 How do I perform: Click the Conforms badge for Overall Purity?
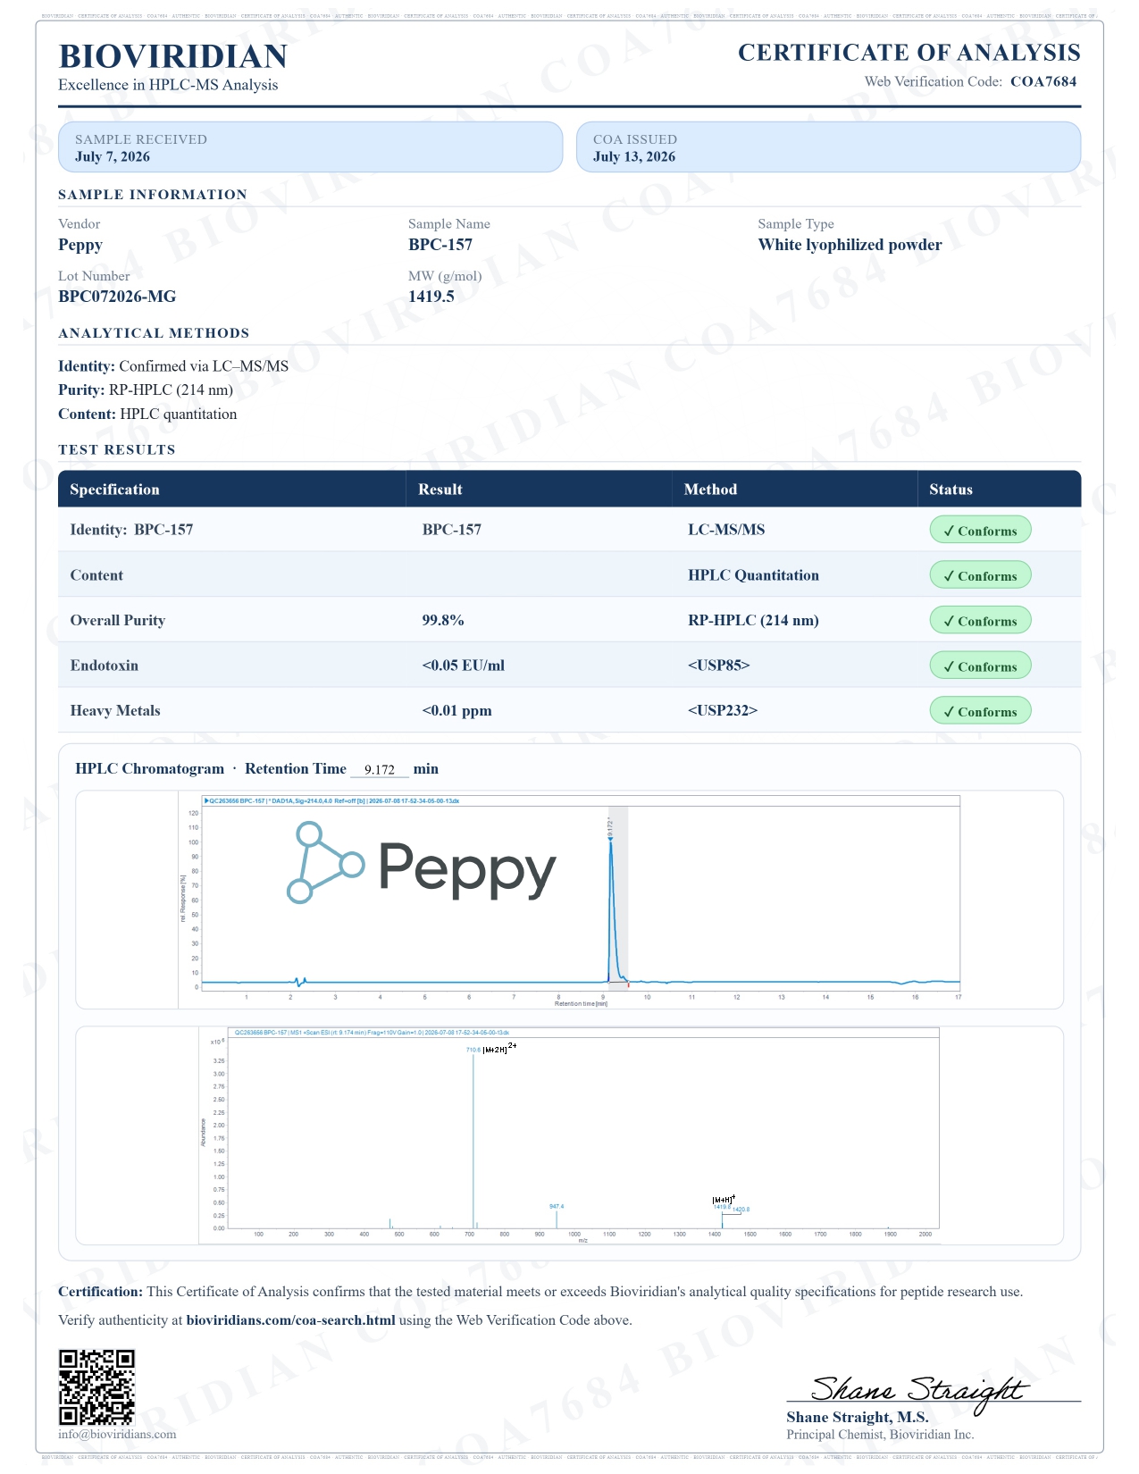point(980,620)
